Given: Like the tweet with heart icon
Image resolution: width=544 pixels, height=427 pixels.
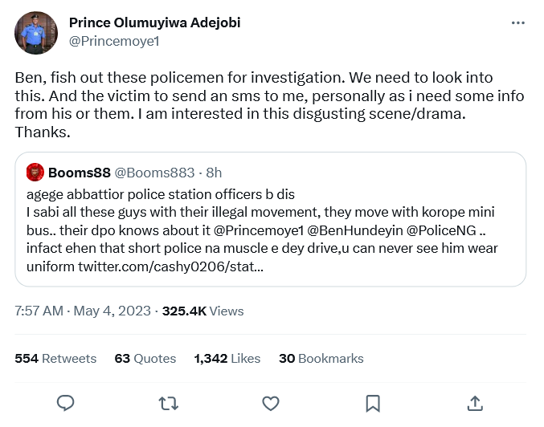Looking at the screenshot, I should [x=271, y=402].
